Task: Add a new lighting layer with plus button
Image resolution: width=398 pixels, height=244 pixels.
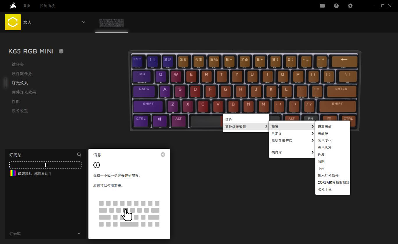Action: [x=45, y=165]
